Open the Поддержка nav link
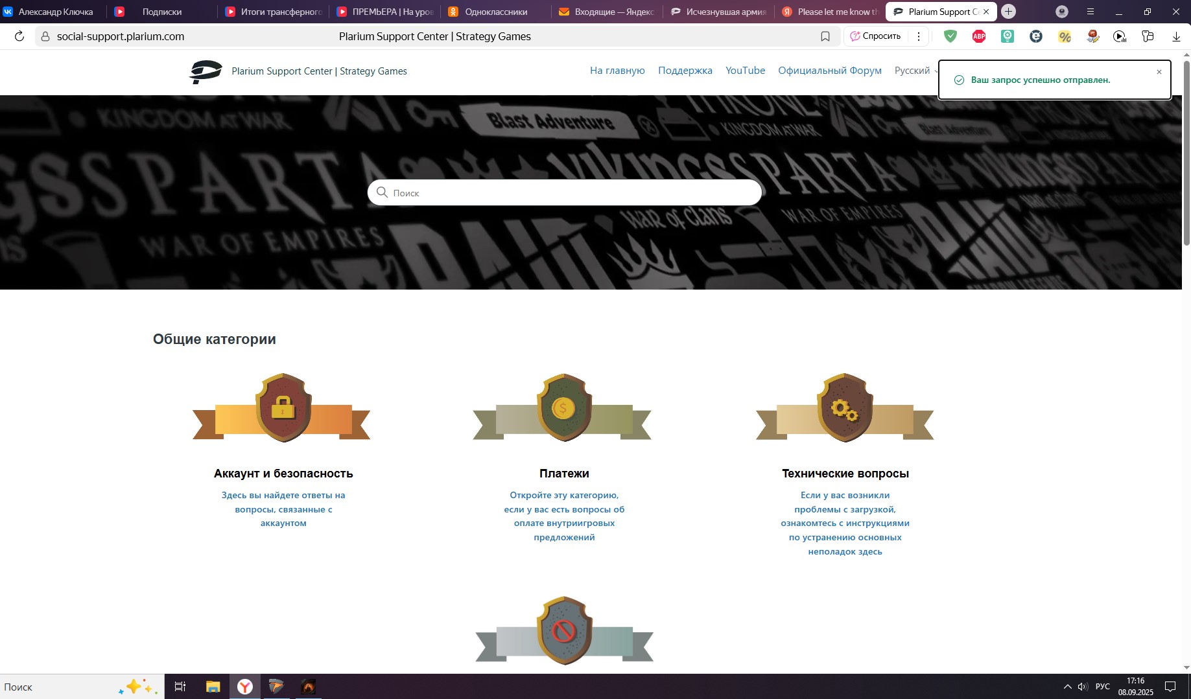The height and width of the screenshot is (699, 1191). tap(685, 71)
